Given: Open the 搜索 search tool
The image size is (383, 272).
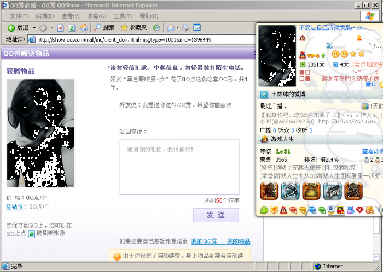Looking at the screenshot, I should tap(104, 28).
